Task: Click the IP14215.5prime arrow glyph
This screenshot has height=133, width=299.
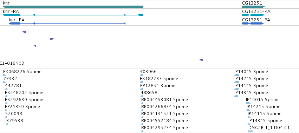Action: point(248,110)
